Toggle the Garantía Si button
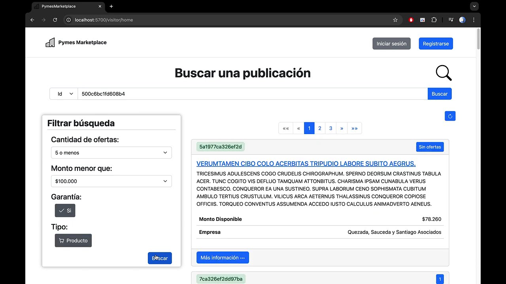This screenshot has width=506, height=284. tap(65, 211)
